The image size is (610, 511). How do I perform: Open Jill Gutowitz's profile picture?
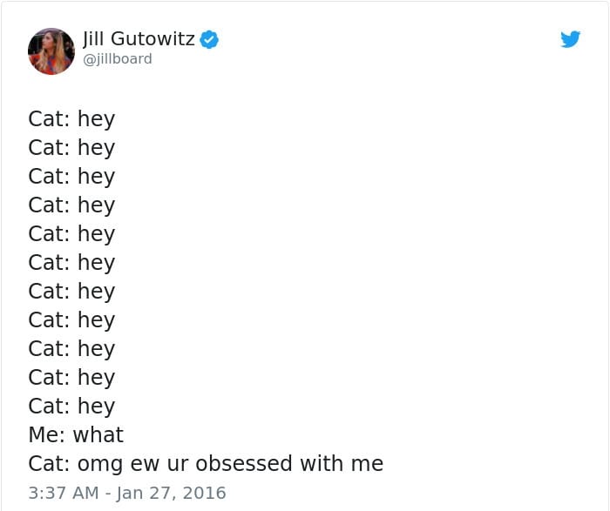click(51, 51)
